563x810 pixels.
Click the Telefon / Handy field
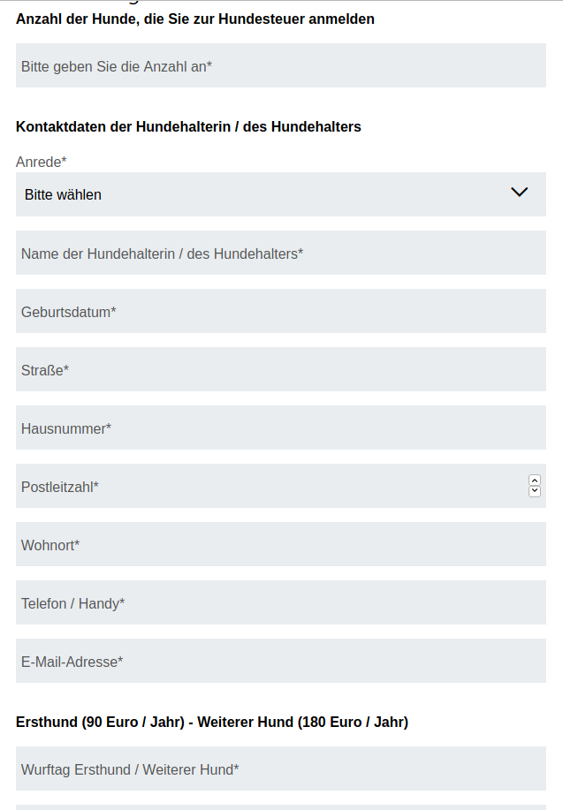coord(280,603)
